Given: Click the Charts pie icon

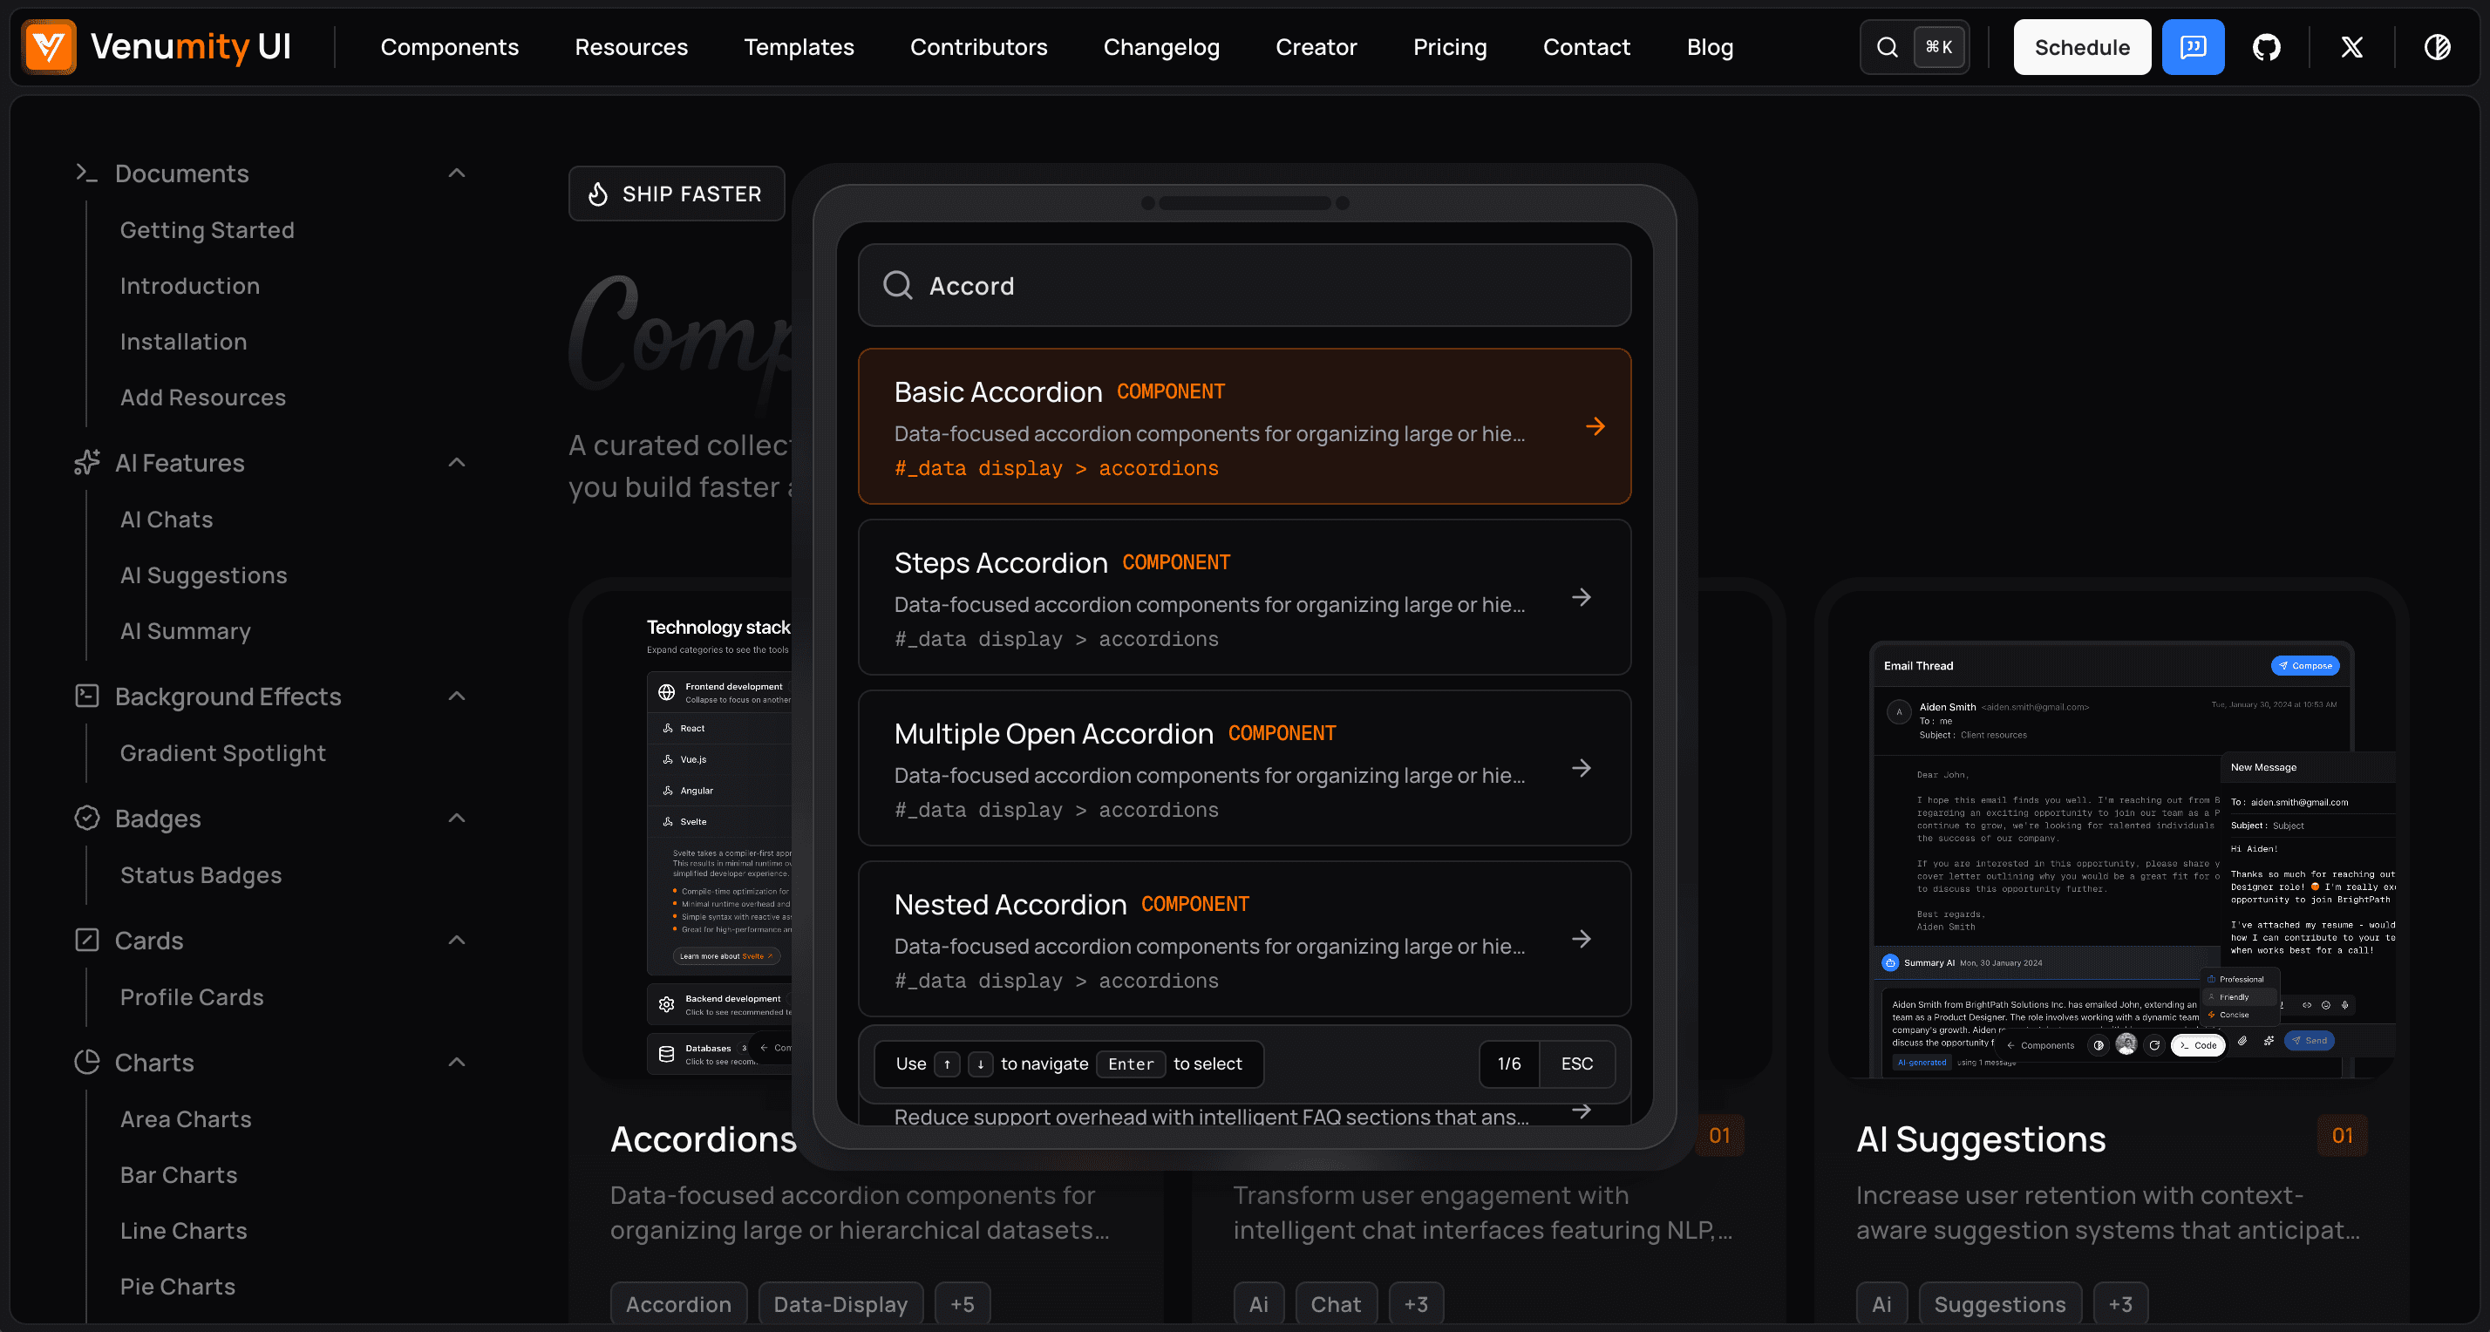Looking at the screenshot, I should [87, 1062].
